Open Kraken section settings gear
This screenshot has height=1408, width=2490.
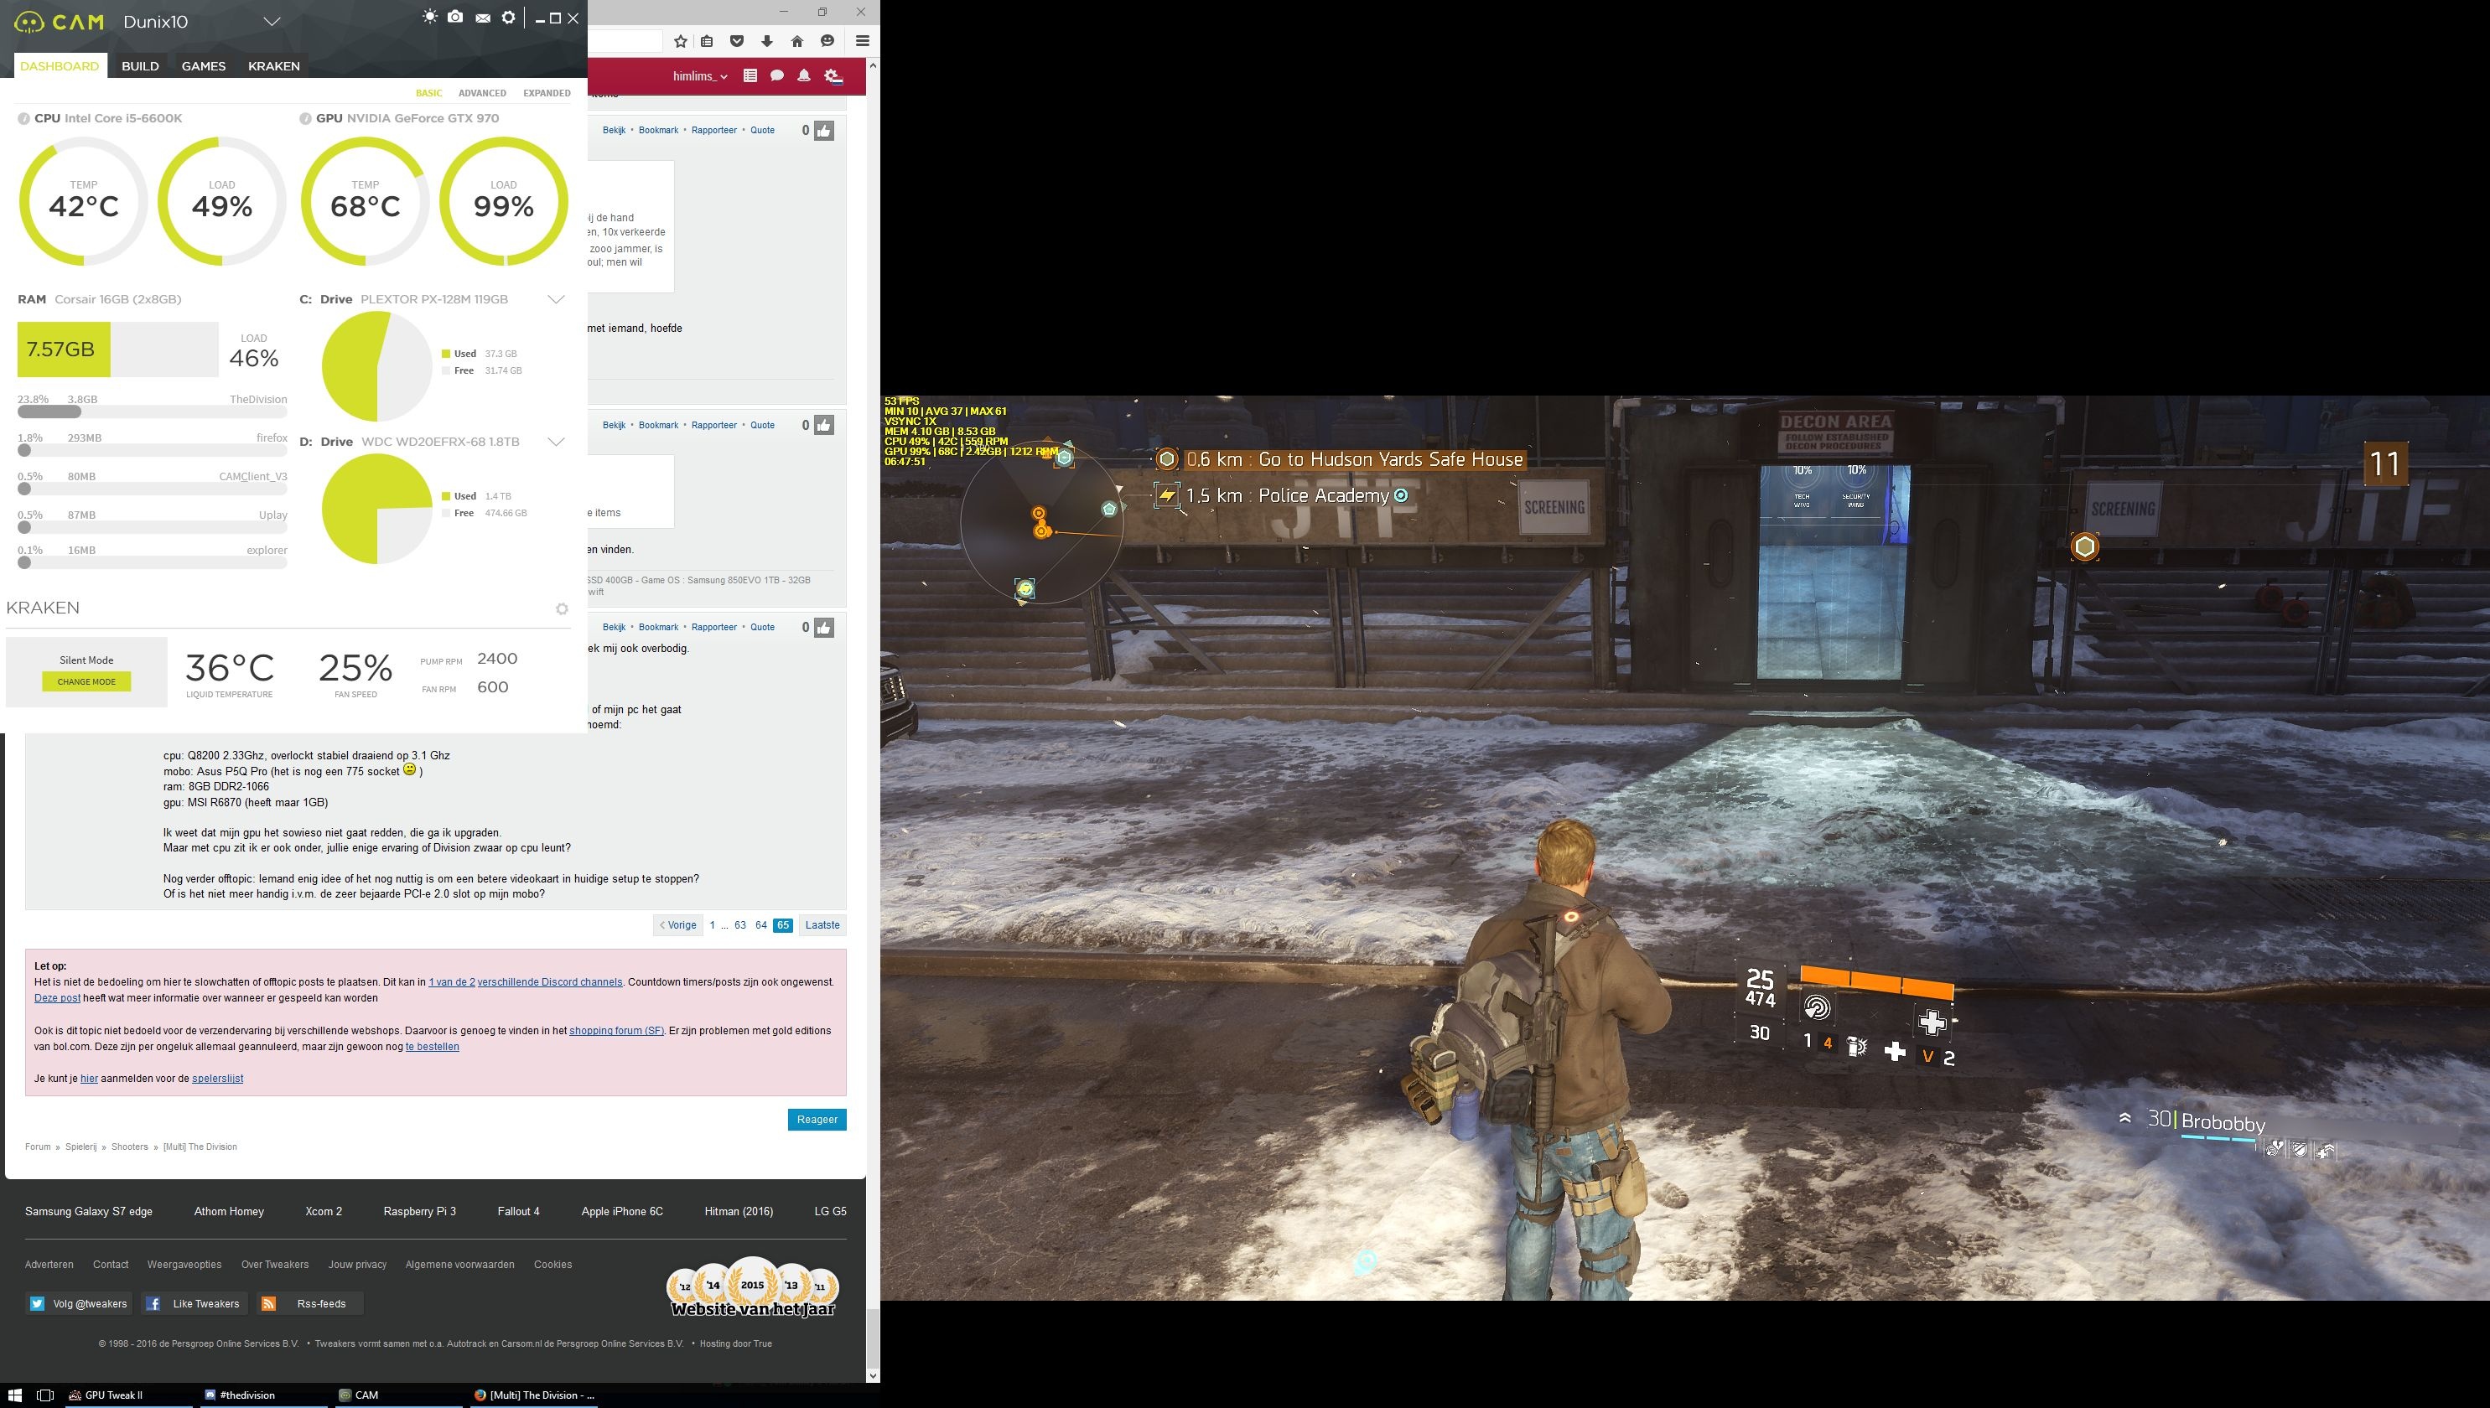[x=562, y=608]
